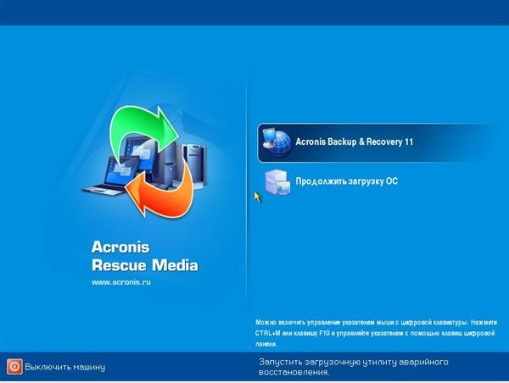Choose Продолжить загрузку ОС option
Viewport: 509px width, 383px height.
(x=346, y=181)
